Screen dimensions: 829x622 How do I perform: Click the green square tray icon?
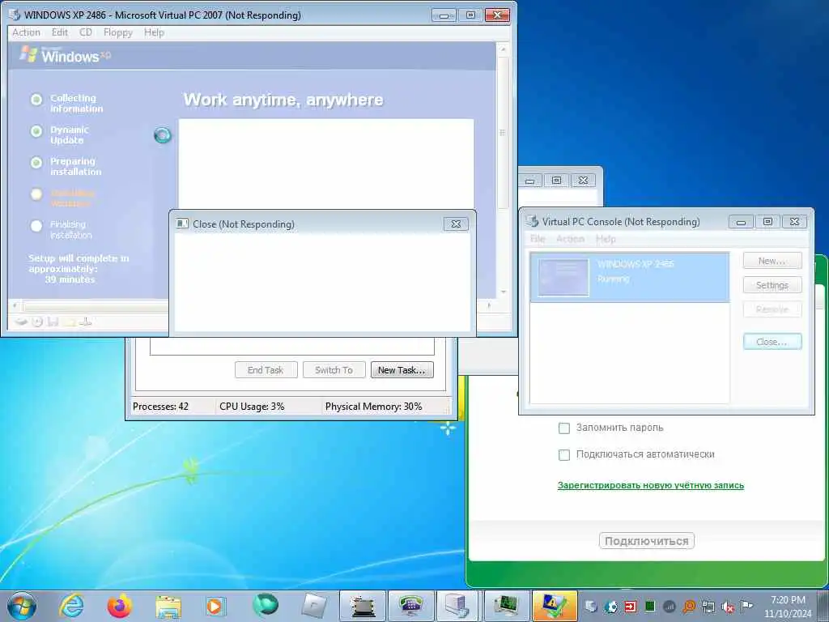(650, 607)
